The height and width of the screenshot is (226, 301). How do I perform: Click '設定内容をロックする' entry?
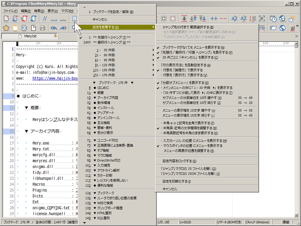[x=206, y=161]
